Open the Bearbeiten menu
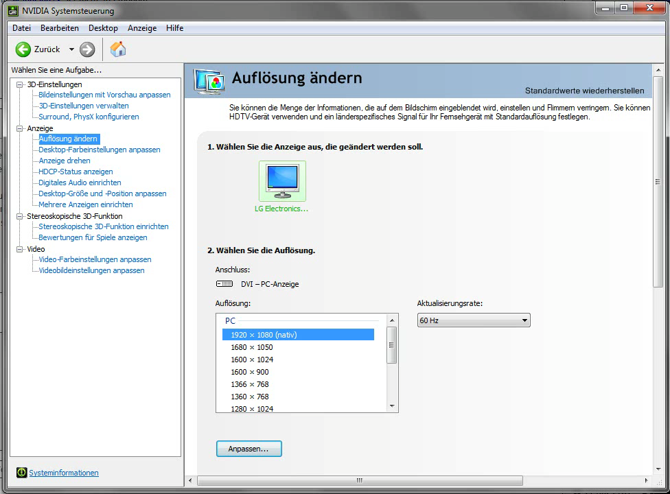670x494 pixels. click(60, 28)
